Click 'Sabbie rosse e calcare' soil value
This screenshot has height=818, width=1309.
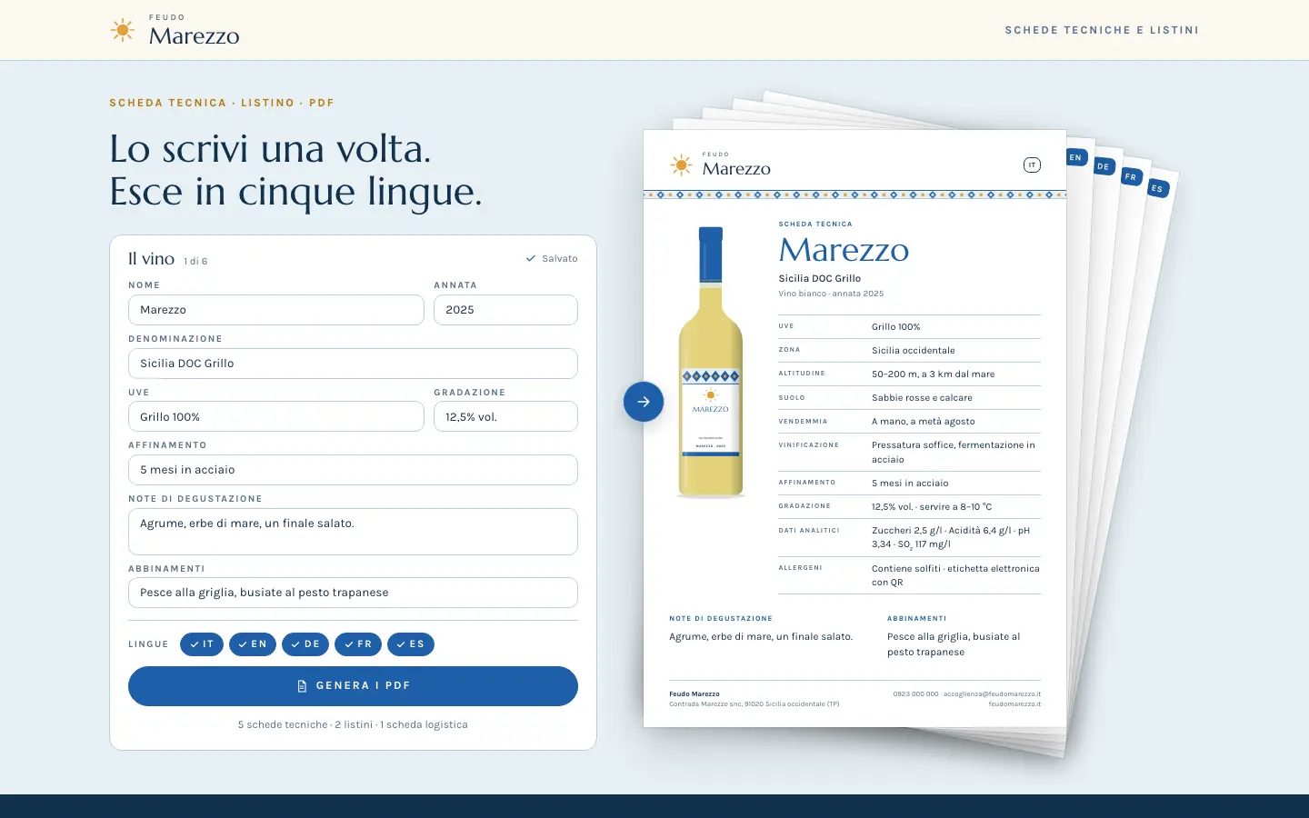pos(922,398)
